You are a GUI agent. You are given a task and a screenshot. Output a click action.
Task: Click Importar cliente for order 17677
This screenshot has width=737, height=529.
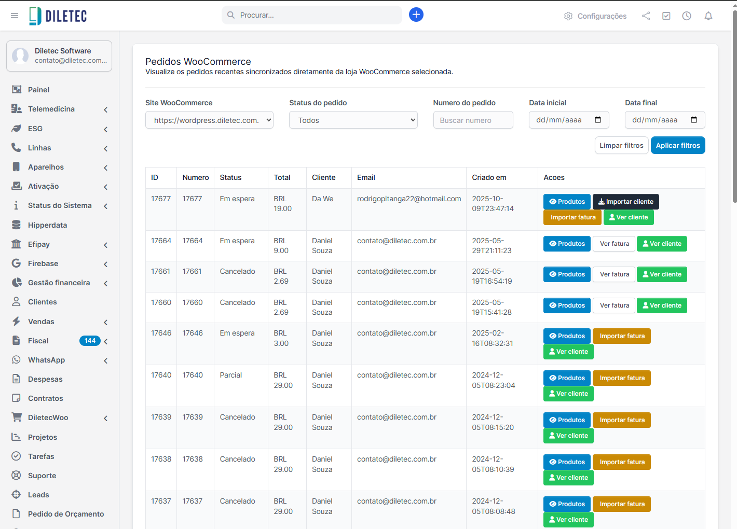[625, 202]
